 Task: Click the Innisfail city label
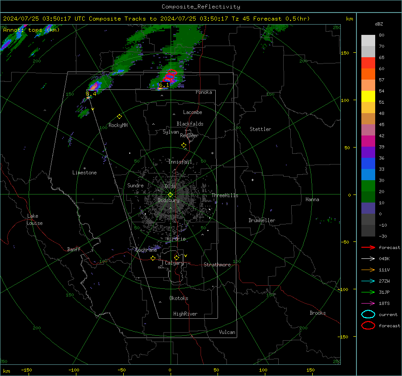tap(180, 162)
